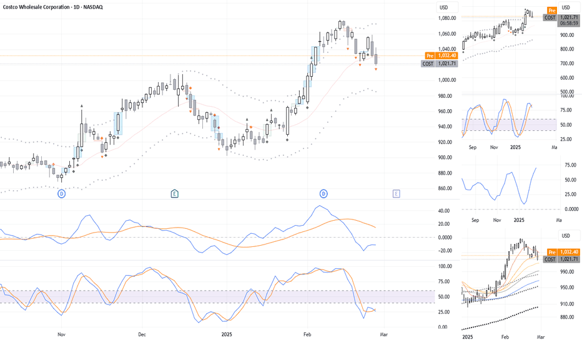This screenshot has height=343, width=582.
Task: Open the USD currency selector on main chart
Action: [447, 7]
